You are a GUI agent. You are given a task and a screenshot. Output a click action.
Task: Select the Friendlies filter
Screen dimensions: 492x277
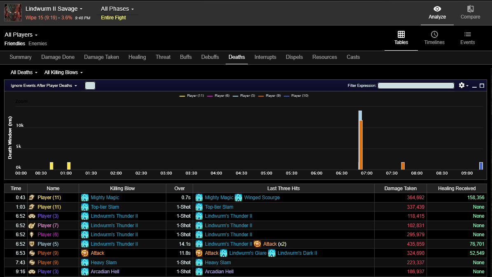point(15,44)
